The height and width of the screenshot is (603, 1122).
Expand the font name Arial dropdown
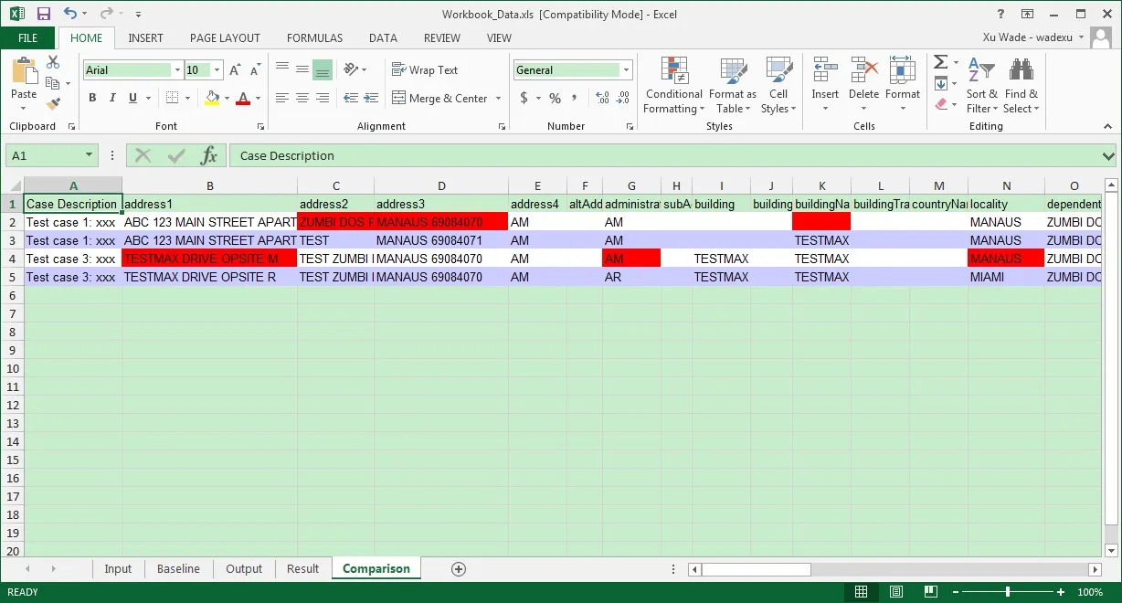(177, 70)
